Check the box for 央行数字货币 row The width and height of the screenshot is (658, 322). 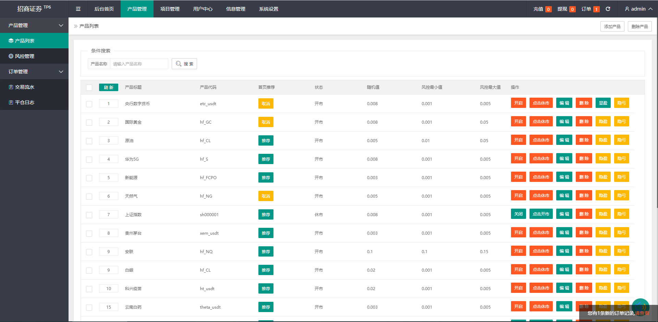(x=89, y=104)
